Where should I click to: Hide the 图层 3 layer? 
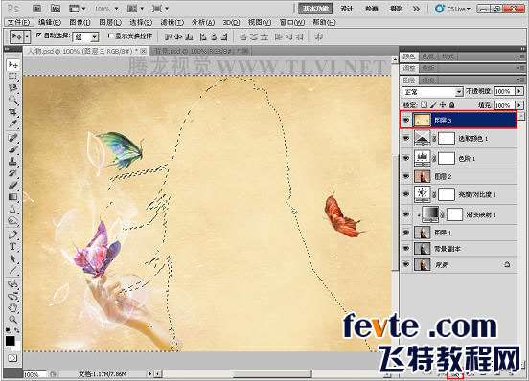coord(406,120)
